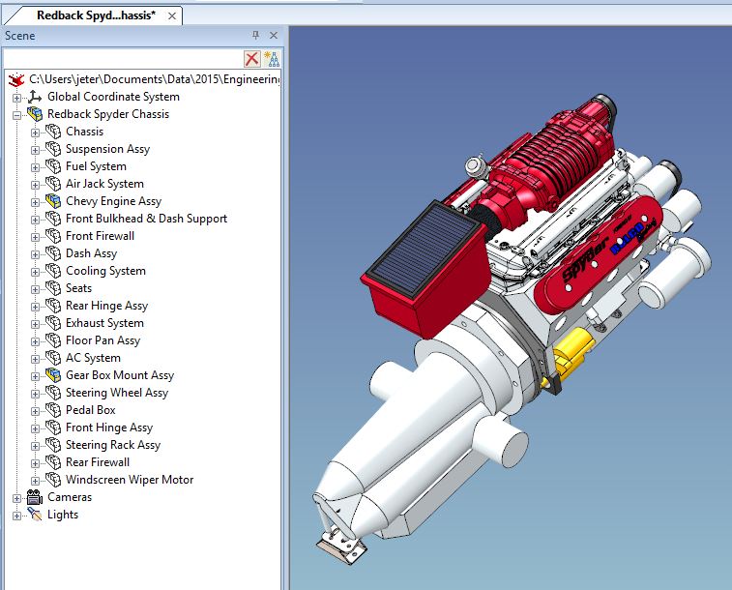Expand the Exhaust System node

click(x=36, y=323)
